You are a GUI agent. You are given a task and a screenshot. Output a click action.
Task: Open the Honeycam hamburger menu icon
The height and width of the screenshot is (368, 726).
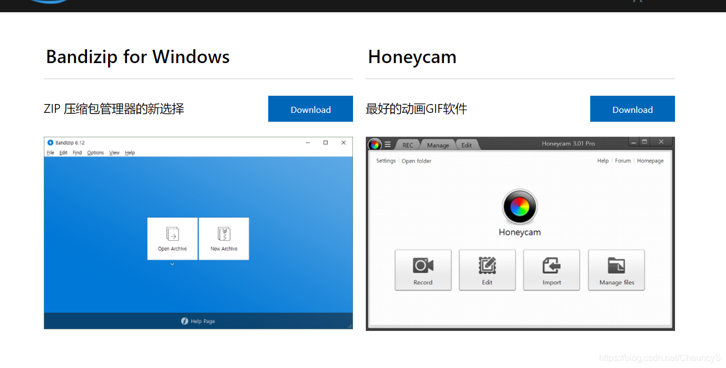pyautogui.click(x=388, y=144)
